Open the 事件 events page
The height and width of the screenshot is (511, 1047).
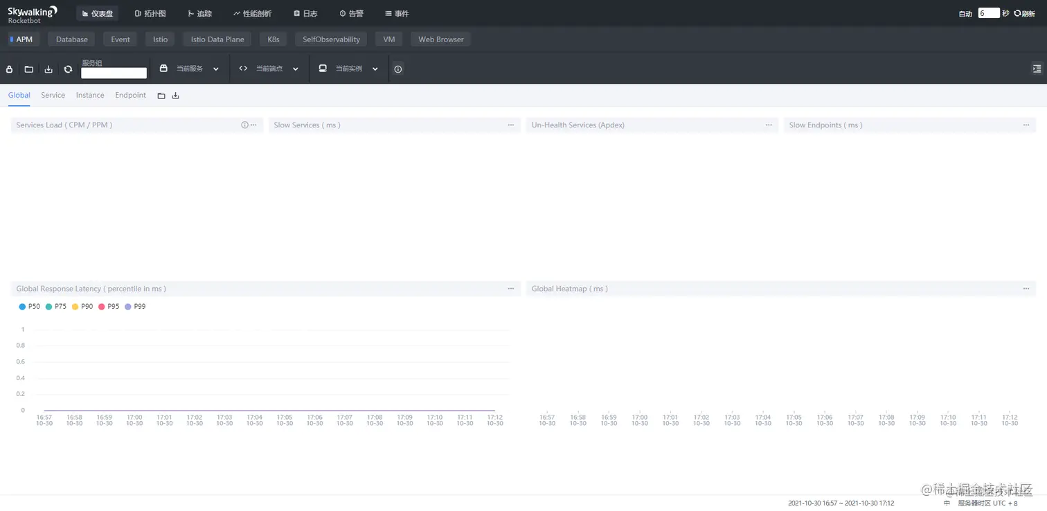[x=397, y=14]
